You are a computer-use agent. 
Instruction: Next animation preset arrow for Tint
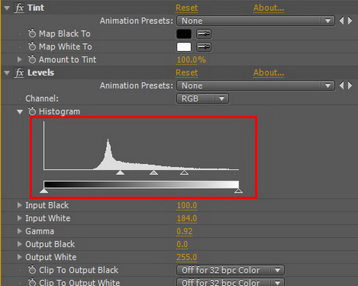[350, 21]
